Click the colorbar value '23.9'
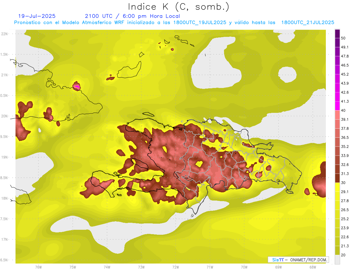 [x=345, y=228]
